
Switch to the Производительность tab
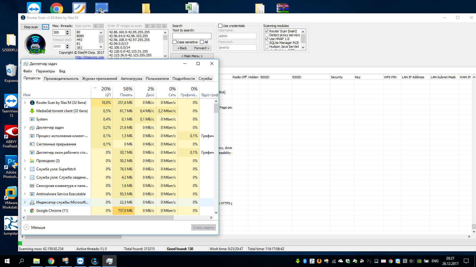(x=61, y=79)
